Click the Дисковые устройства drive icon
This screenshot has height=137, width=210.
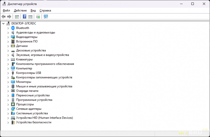[13, 51]
